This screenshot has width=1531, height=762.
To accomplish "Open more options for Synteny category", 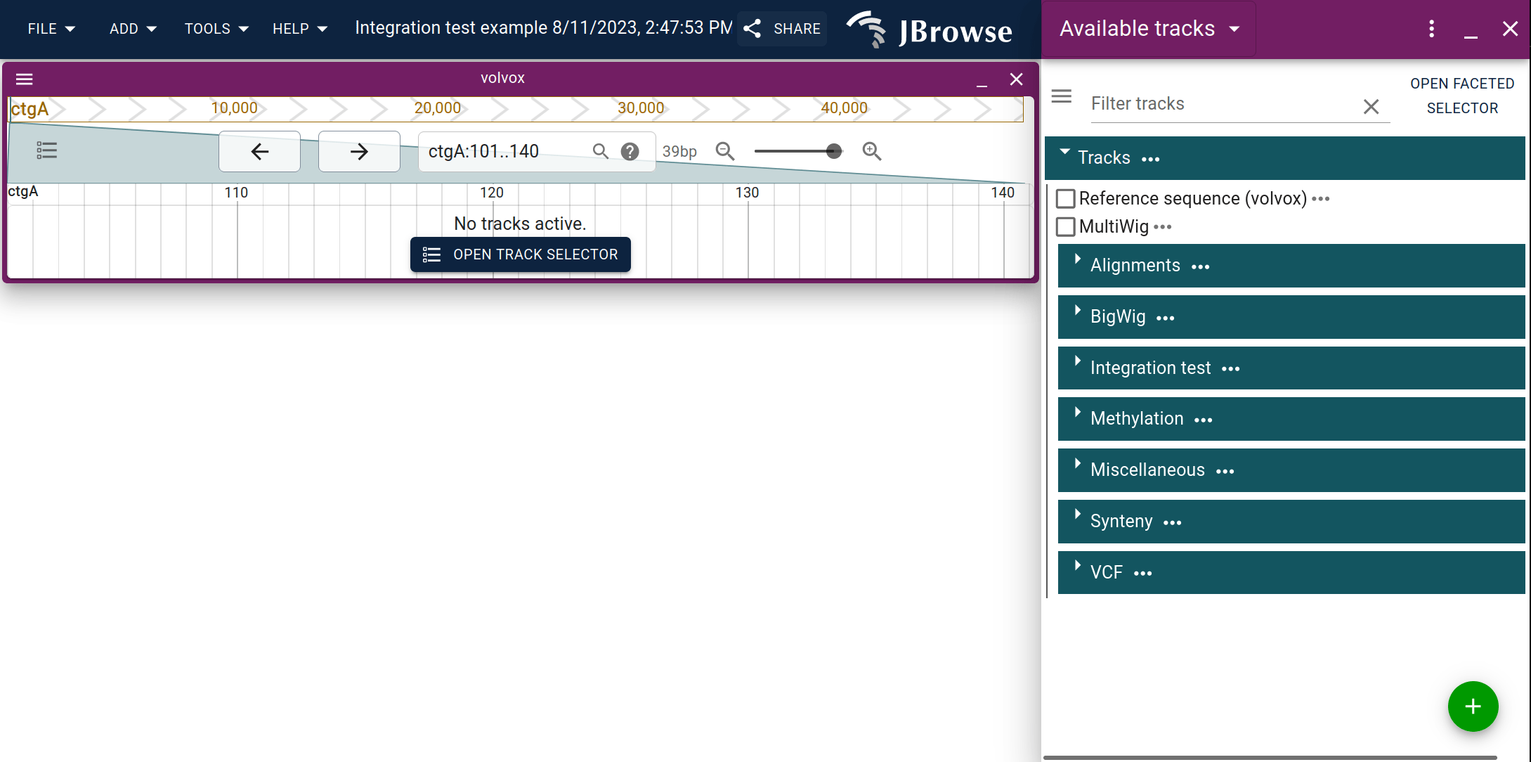I will click(x=1173, y=522).
